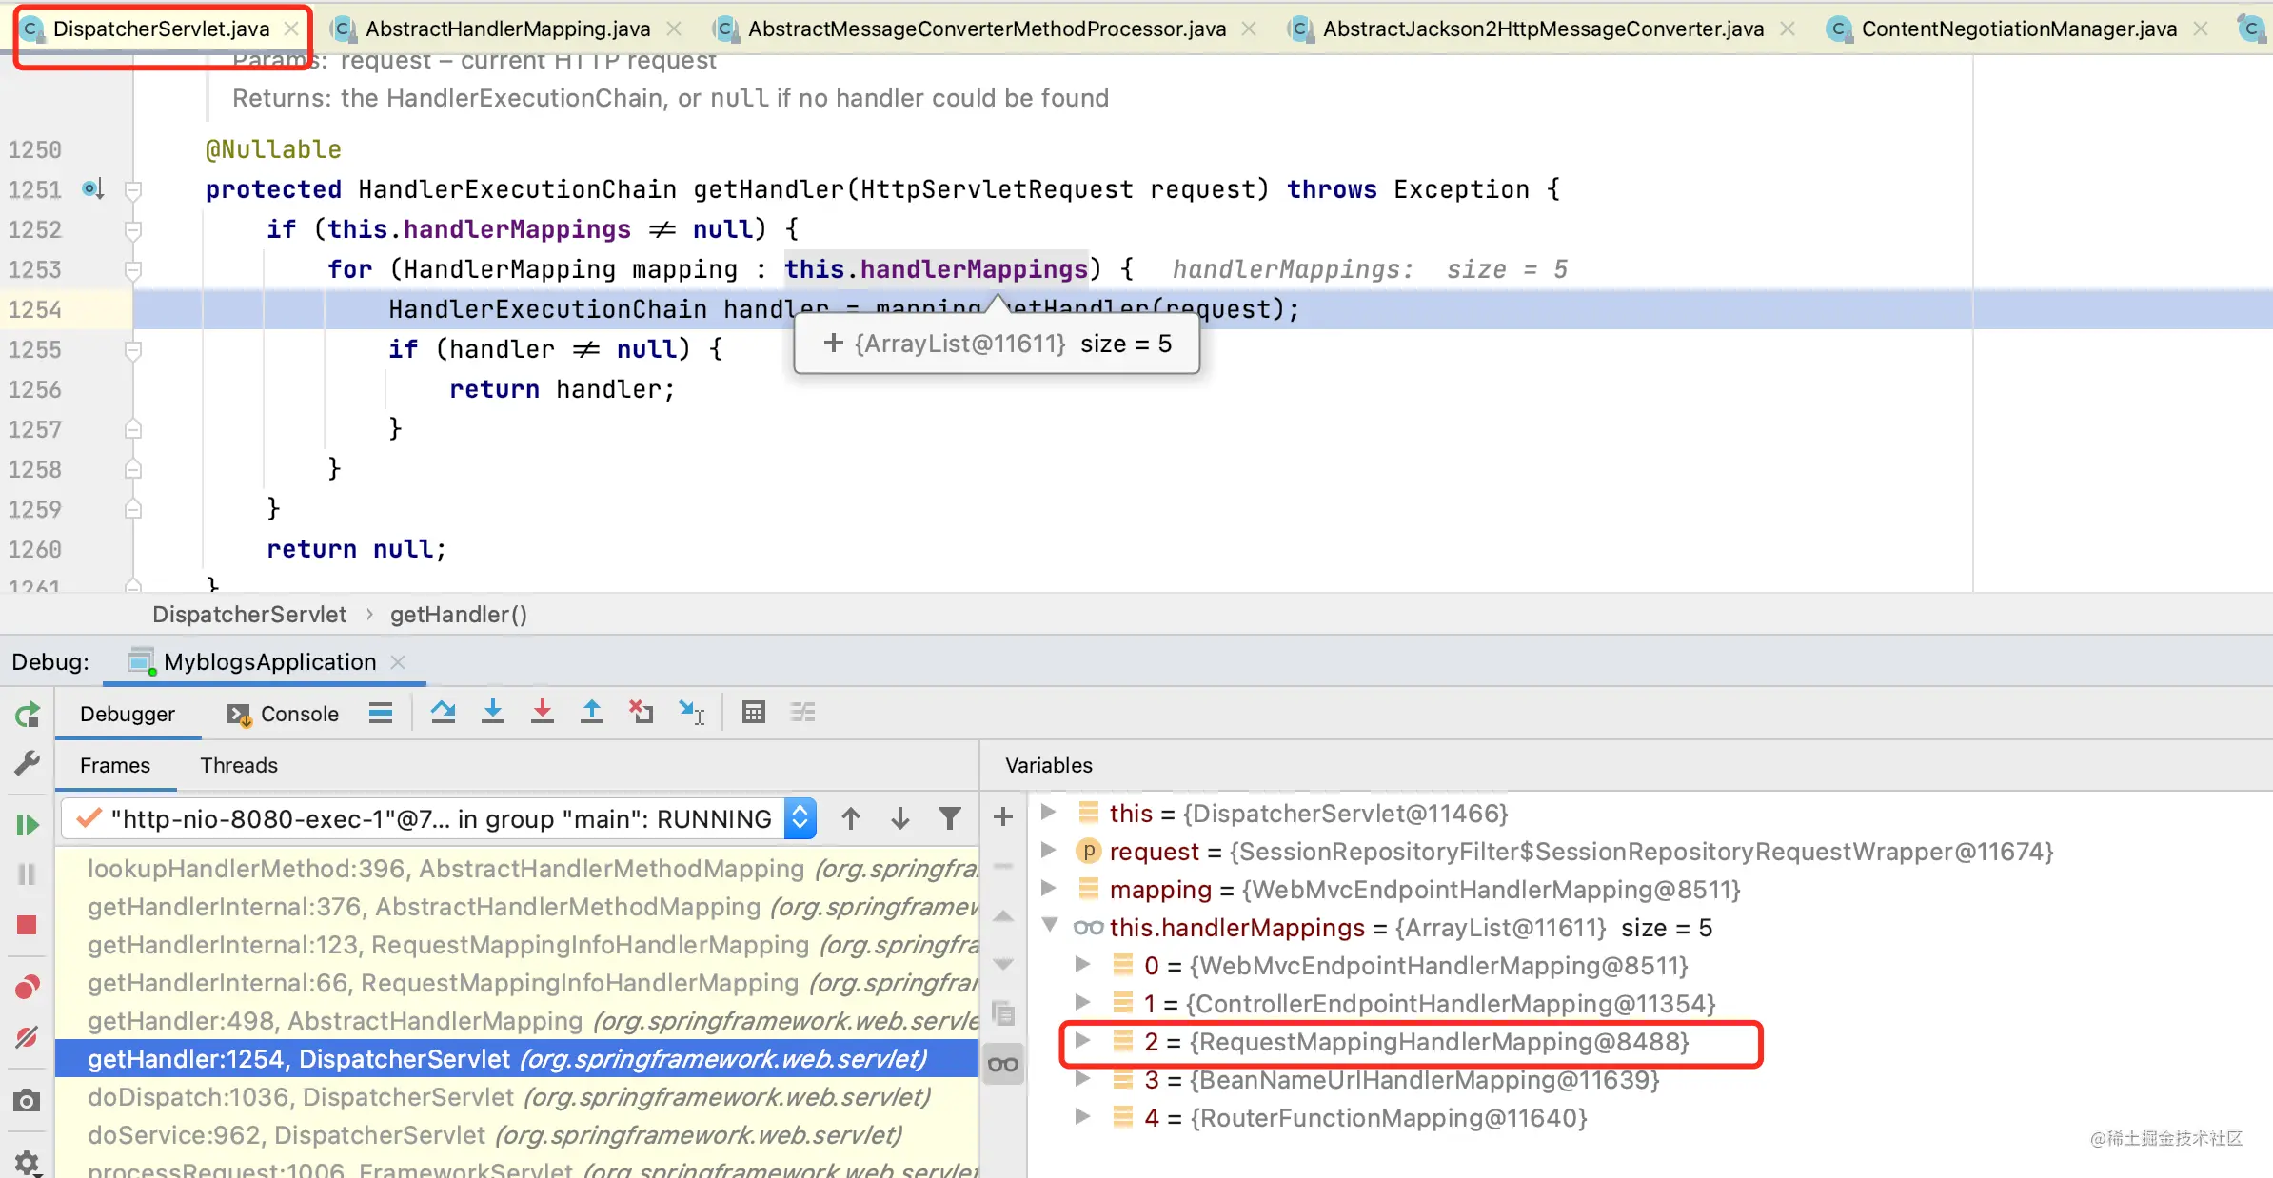Select the Frames tab
This screenshot has width=2273, height=1178.
pyautogui.click(x=115, y=765)
